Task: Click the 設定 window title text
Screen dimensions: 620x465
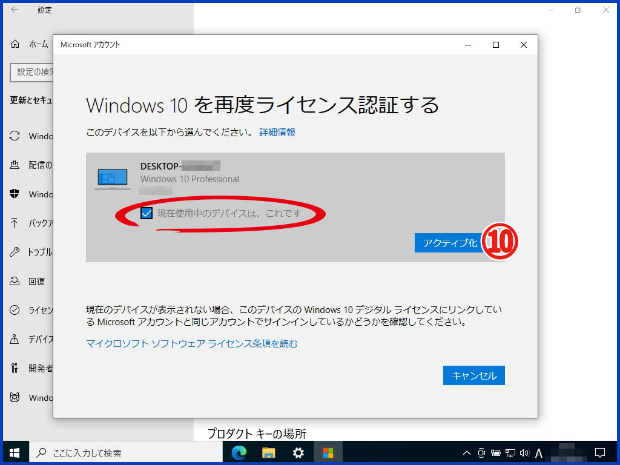Action: point(45,10)
